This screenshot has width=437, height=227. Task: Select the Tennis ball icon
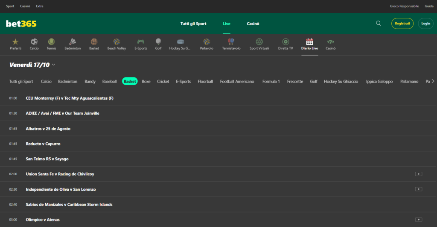(51, 42)
